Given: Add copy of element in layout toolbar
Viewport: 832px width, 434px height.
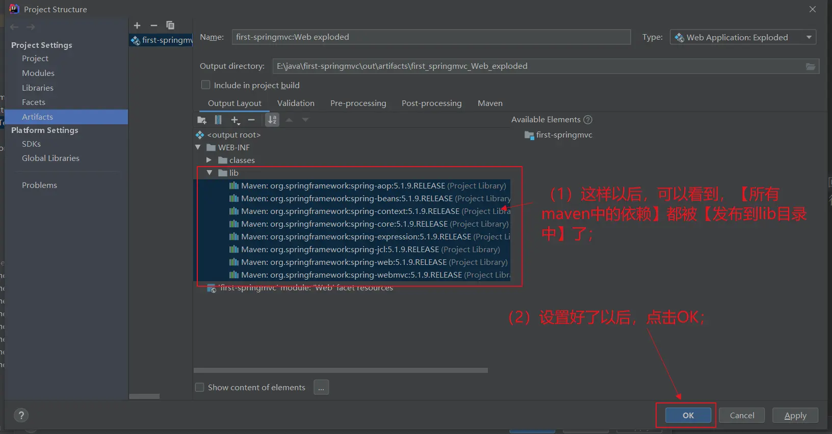Looking at the screenshot, I should tap(235, 120).
